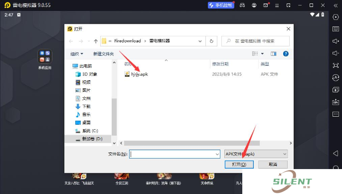
Task: Click the volume down icon in sidebar
Action: (x=336, y=53)
